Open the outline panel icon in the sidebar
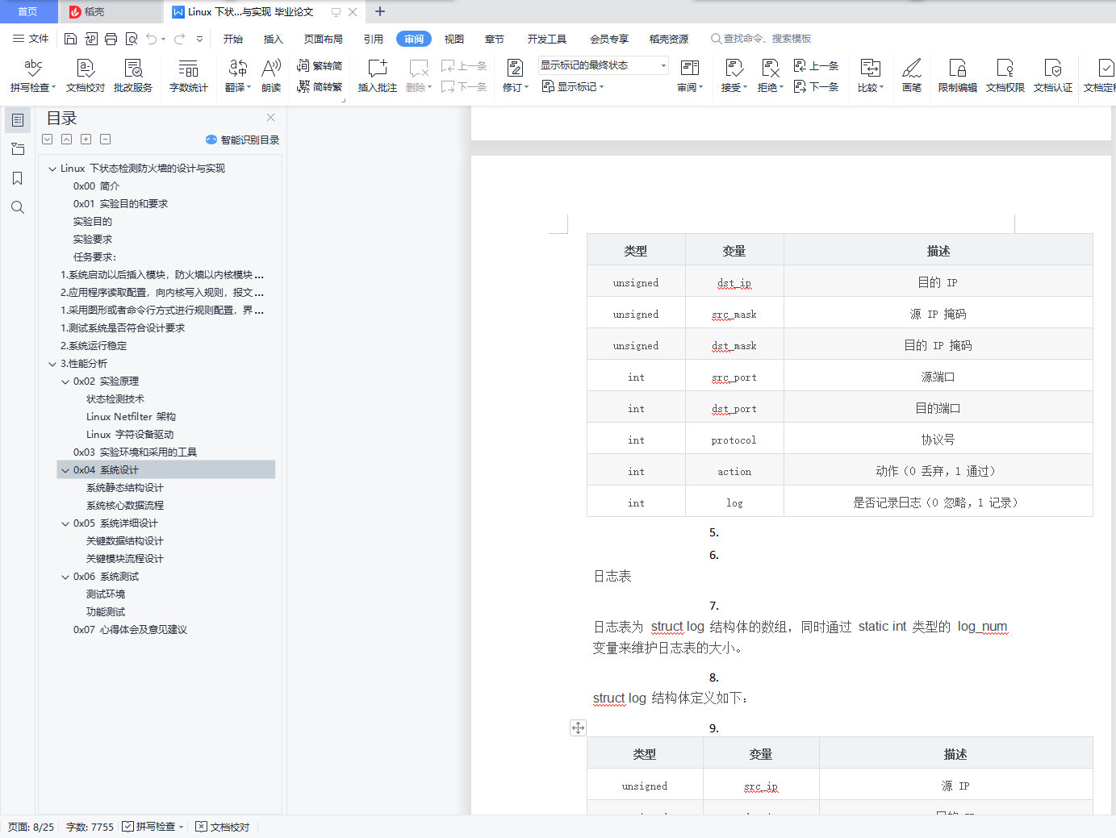Viewport: 1116px width, 838px height. coord(18,120)
